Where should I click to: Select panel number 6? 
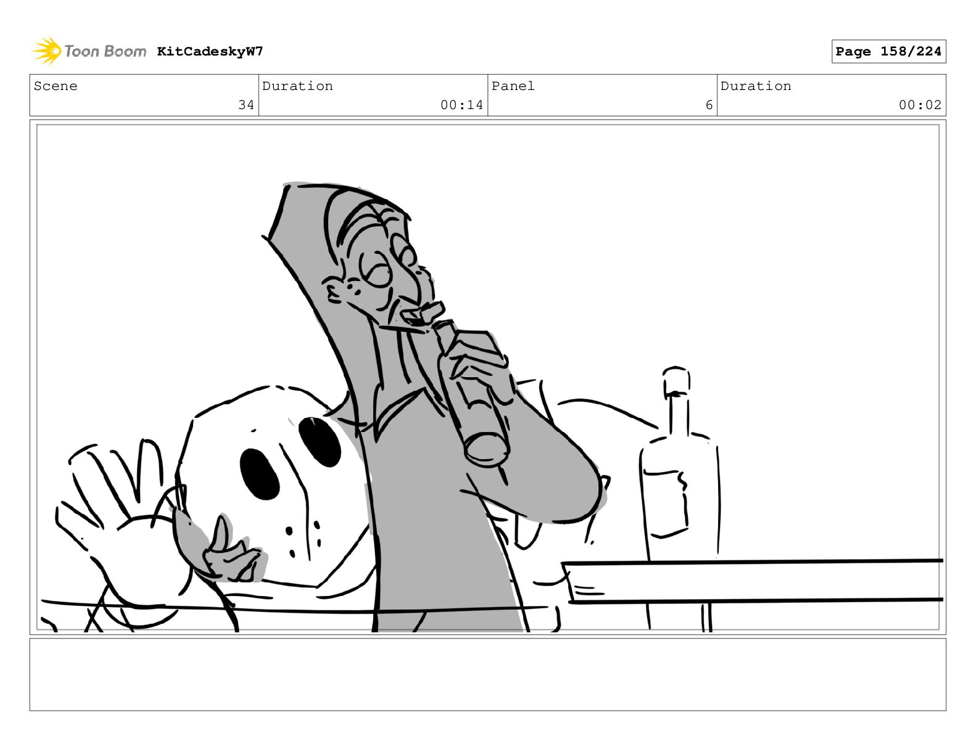(709, 105)
